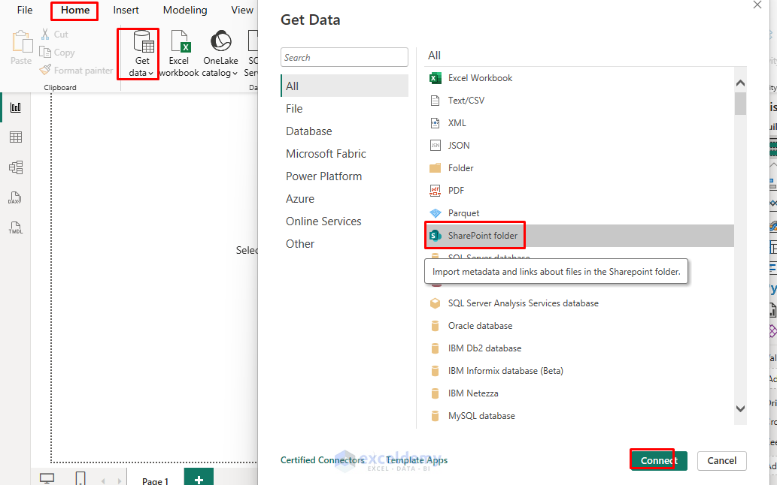Switch to Report view

coord(15,107)
